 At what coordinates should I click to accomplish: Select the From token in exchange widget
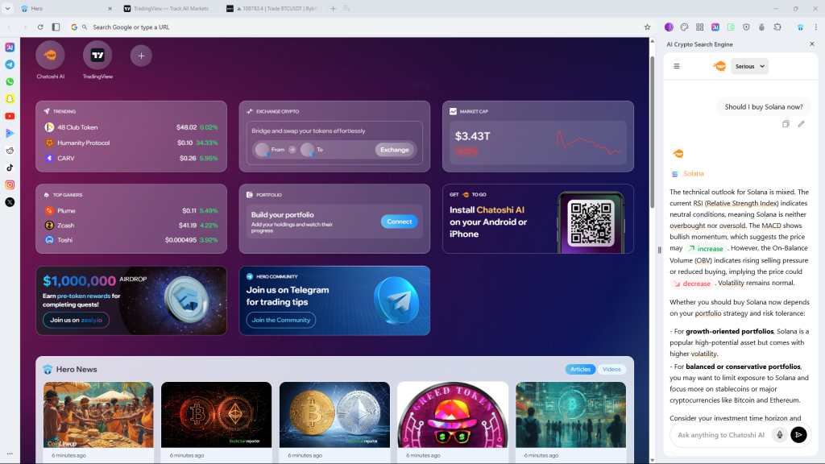coord(271,150)
